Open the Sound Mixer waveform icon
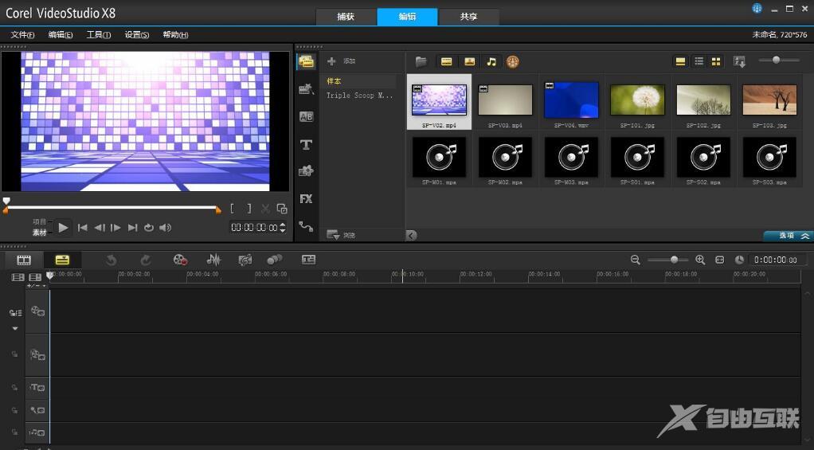Viewport: 814px width, 450px height. (213, 260)
